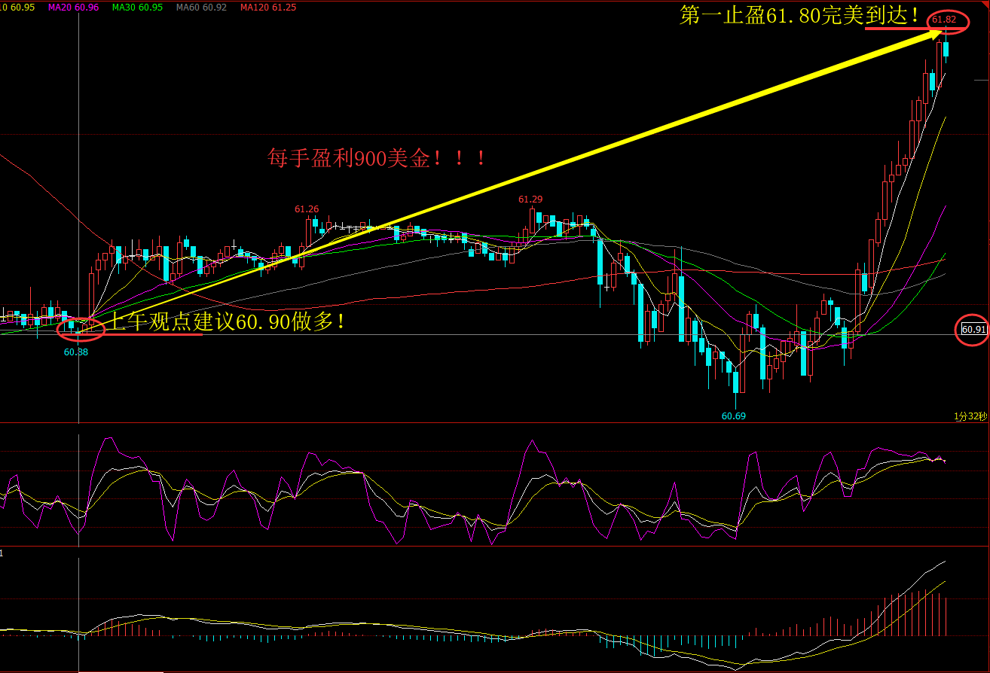Click the 61.29 high price label
990x673 pixels.
click(530, 199)
